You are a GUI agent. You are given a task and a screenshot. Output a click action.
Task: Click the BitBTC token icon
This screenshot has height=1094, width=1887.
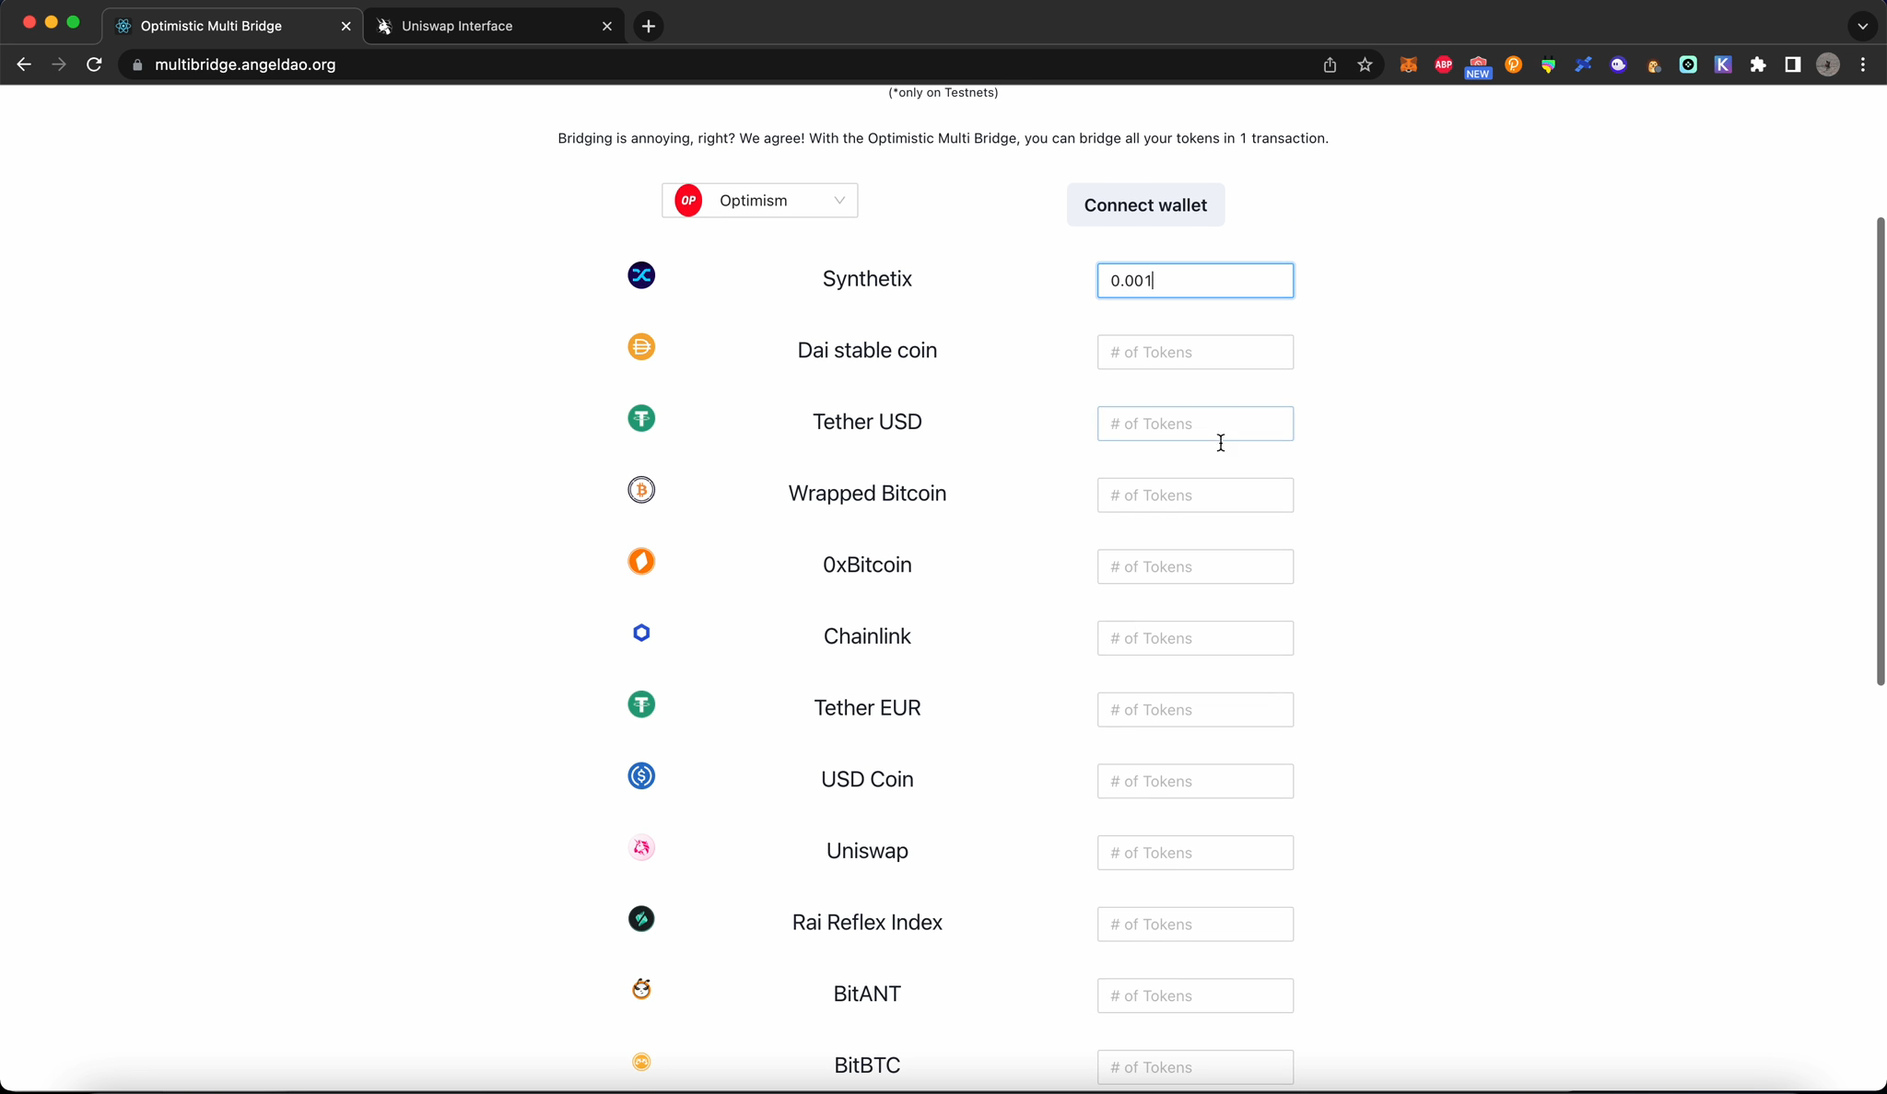click(641, 1062)
